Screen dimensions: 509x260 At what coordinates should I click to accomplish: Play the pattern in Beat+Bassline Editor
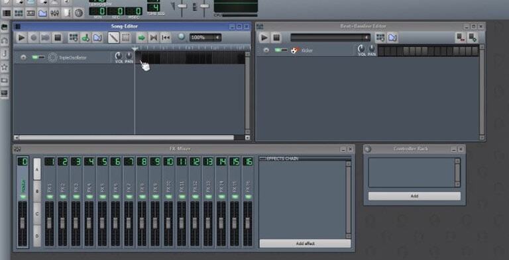264,38
